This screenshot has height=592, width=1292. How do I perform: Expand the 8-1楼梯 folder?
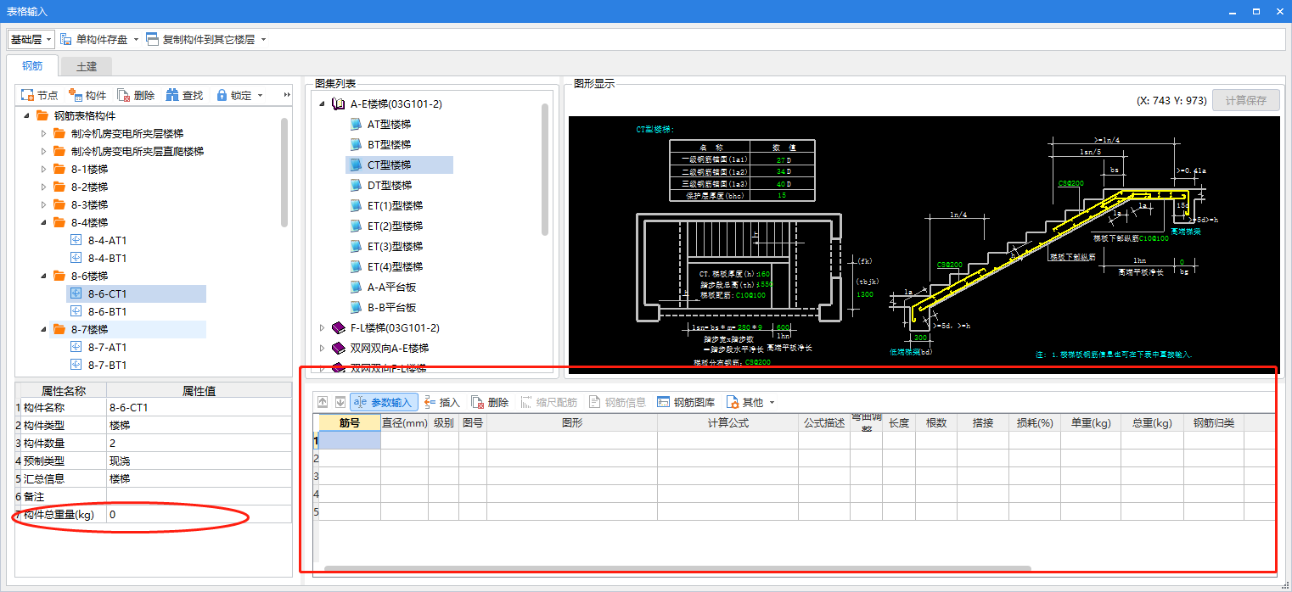(44, 169)
